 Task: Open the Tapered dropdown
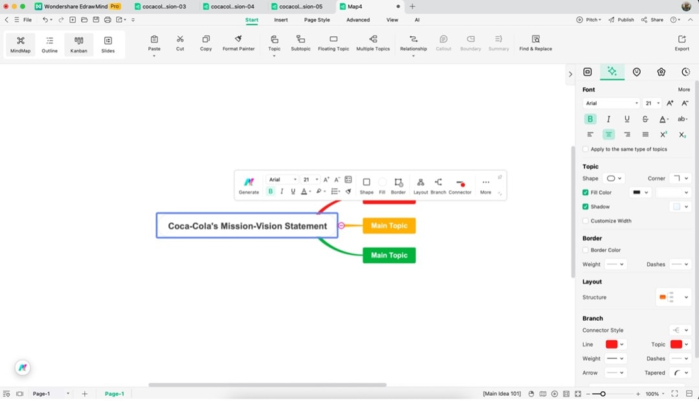(681, 373)
